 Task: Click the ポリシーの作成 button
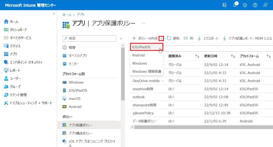145,38
